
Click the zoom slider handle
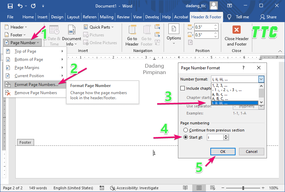pyautogui.click(x=243, y=188)
